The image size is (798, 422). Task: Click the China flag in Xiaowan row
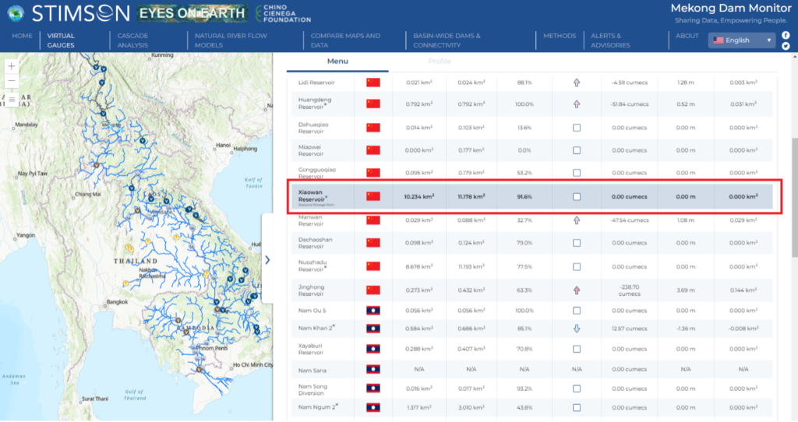tap(373, 197)
